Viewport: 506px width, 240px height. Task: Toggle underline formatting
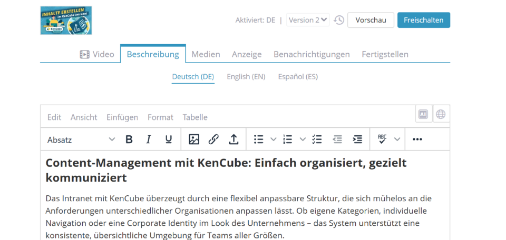coord(169,139)
